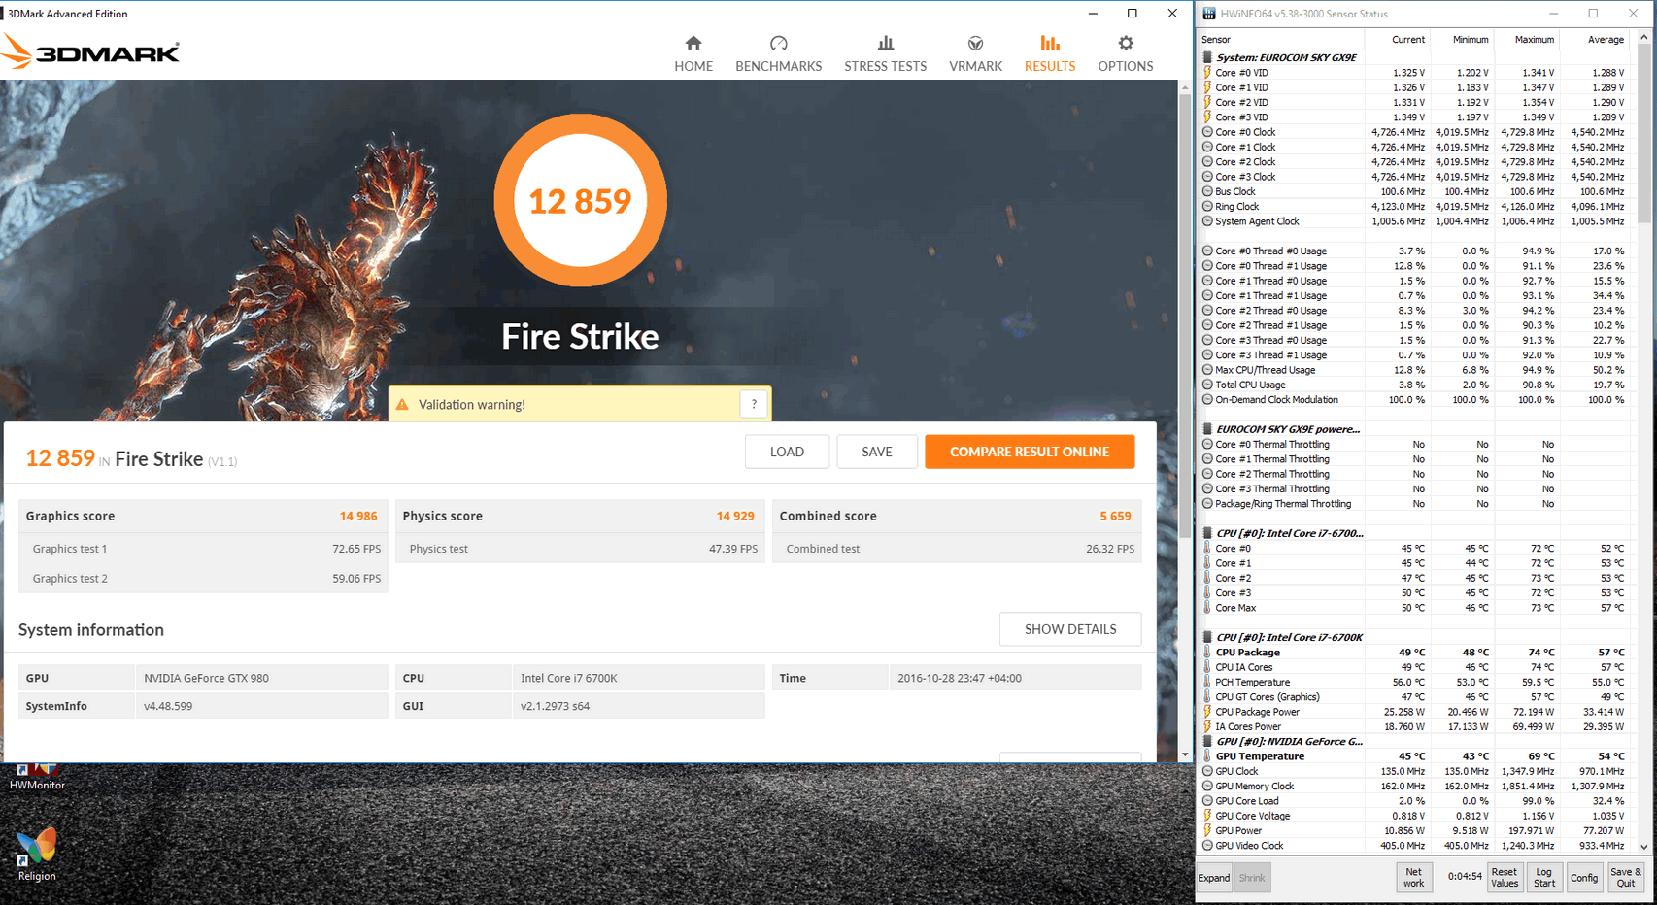
Task: Select Package/Ring Thermal Throttling row
Action: coord(1416,504)
